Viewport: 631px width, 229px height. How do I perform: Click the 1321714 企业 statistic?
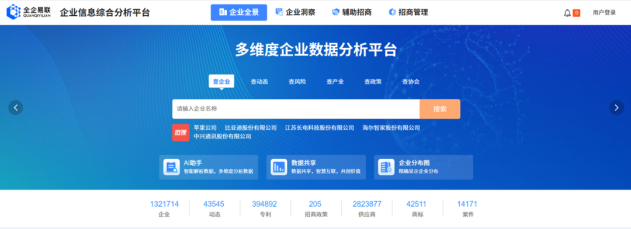164,209
